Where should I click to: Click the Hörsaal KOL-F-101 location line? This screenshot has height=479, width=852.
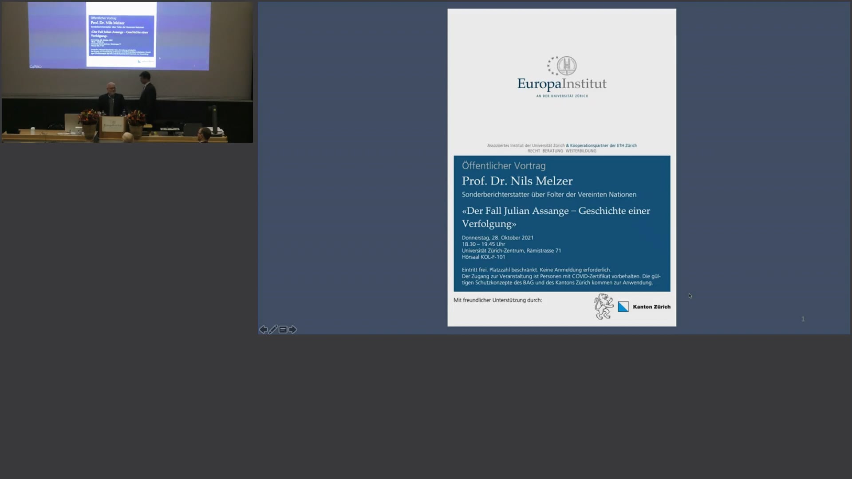point(483,257)
